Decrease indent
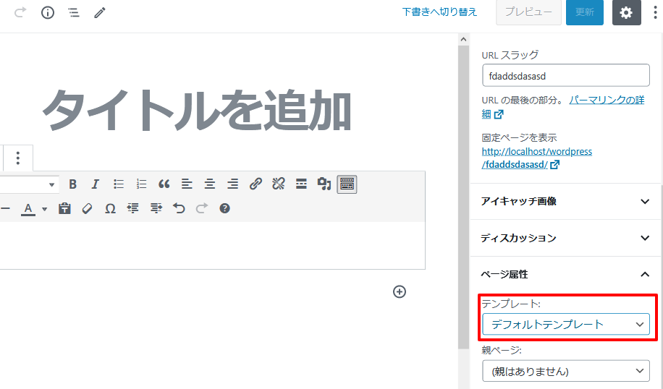663x389 pixels. 132,208
